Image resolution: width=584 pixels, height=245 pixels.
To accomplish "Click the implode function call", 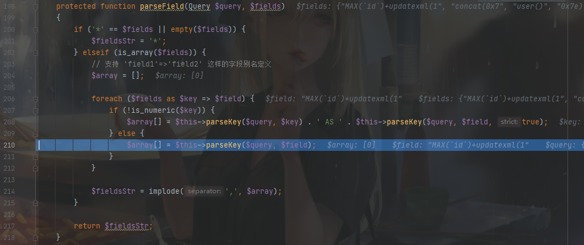I will tap(164, 192).
